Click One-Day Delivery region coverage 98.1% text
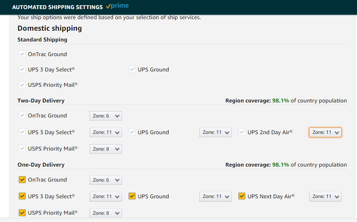Image resolution: width=357 pixels, height=222 pixels. pos(286,164)
